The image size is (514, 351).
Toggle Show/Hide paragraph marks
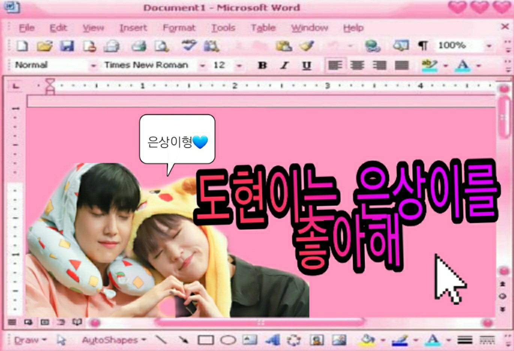tap(423, 46)
